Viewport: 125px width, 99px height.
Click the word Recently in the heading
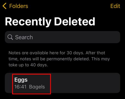point(28,22)
